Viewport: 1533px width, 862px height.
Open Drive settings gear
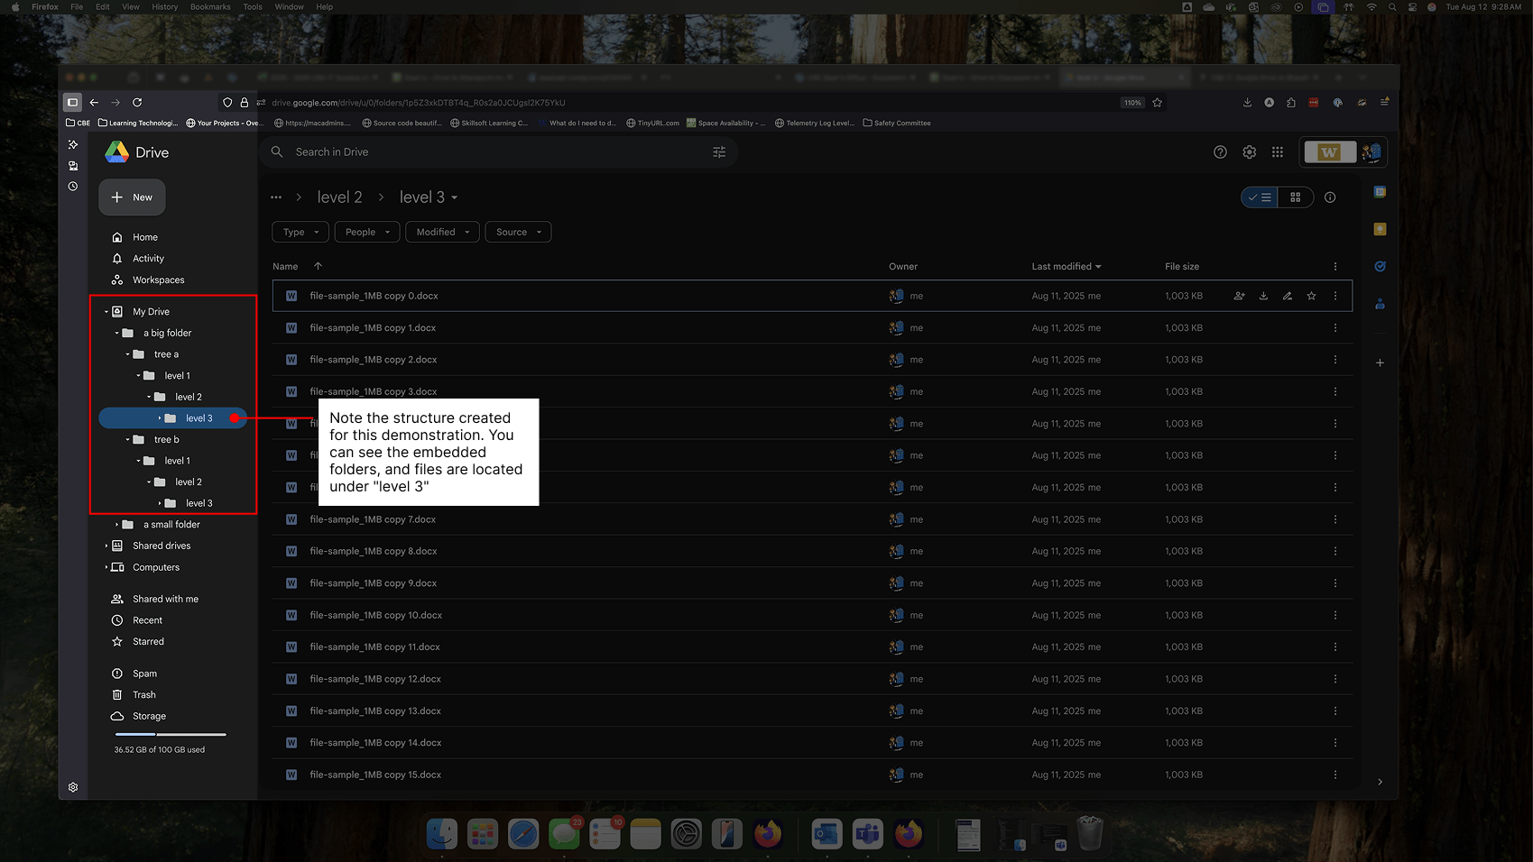coord(1249,151)
